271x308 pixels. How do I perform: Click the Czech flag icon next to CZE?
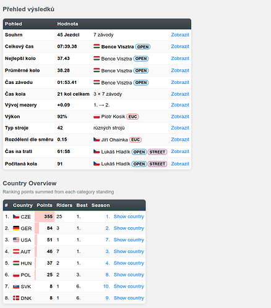(x=16, y=217)
